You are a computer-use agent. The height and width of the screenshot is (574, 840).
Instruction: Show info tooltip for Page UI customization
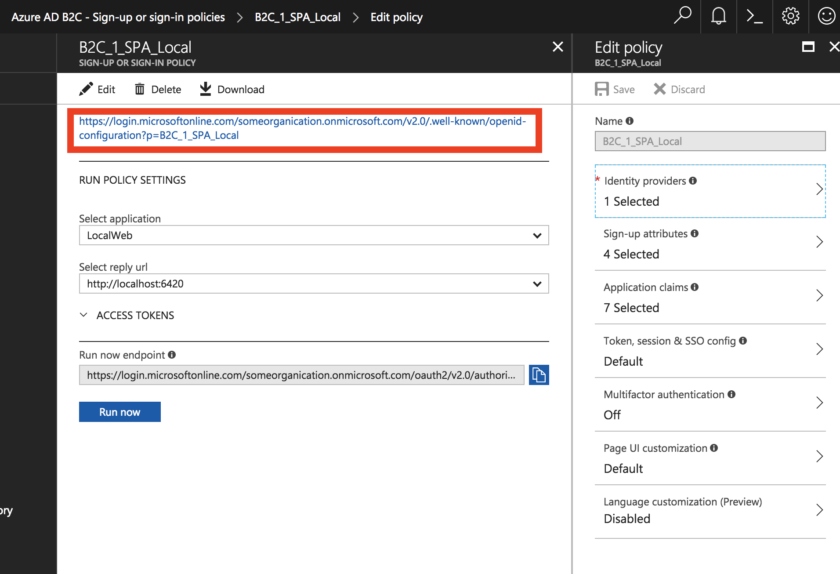click(714, 448)
